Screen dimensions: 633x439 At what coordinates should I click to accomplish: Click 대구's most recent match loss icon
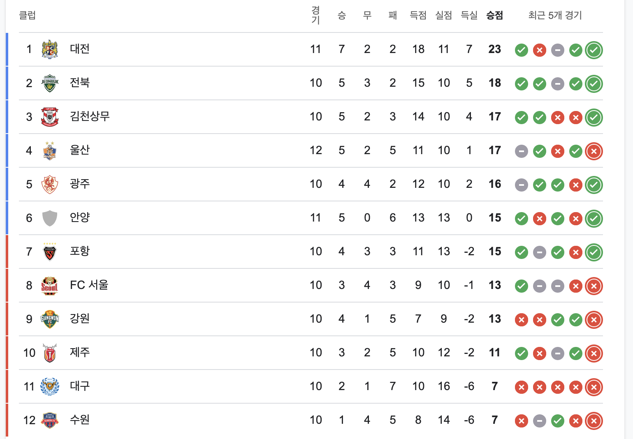[x=594, y=387]
